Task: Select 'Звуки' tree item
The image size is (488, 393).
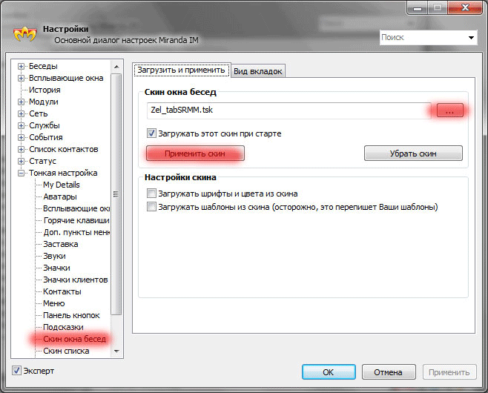Action: [x=54, y=256]
